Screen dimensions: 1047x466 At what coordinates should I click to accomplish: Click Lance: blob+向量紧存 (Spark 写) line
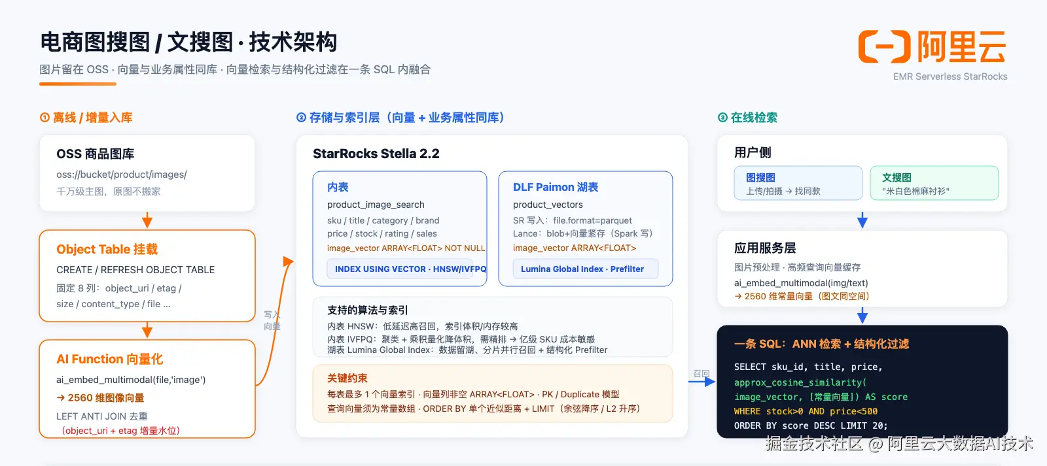pyautogui.click(x=583, y=233)
